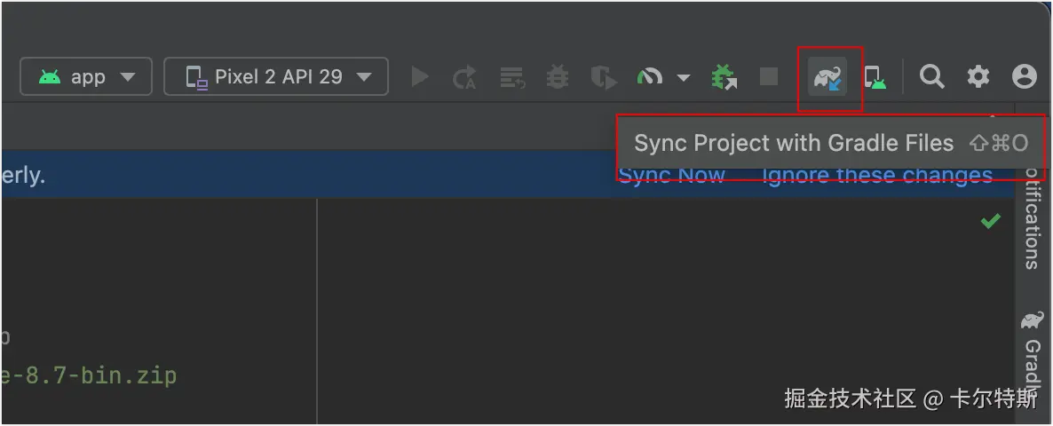This screenshot has width=1053, height=426.
Task: Click the Sync Project with Gradle Files icon
Action: (x=828, y=78)
